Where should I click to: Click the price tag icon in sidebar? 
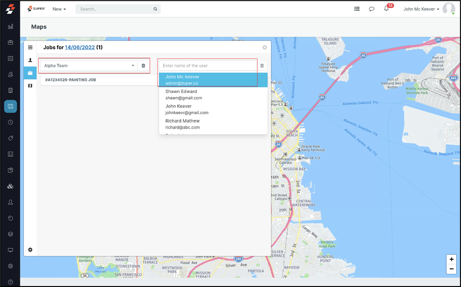click(10, 138)
